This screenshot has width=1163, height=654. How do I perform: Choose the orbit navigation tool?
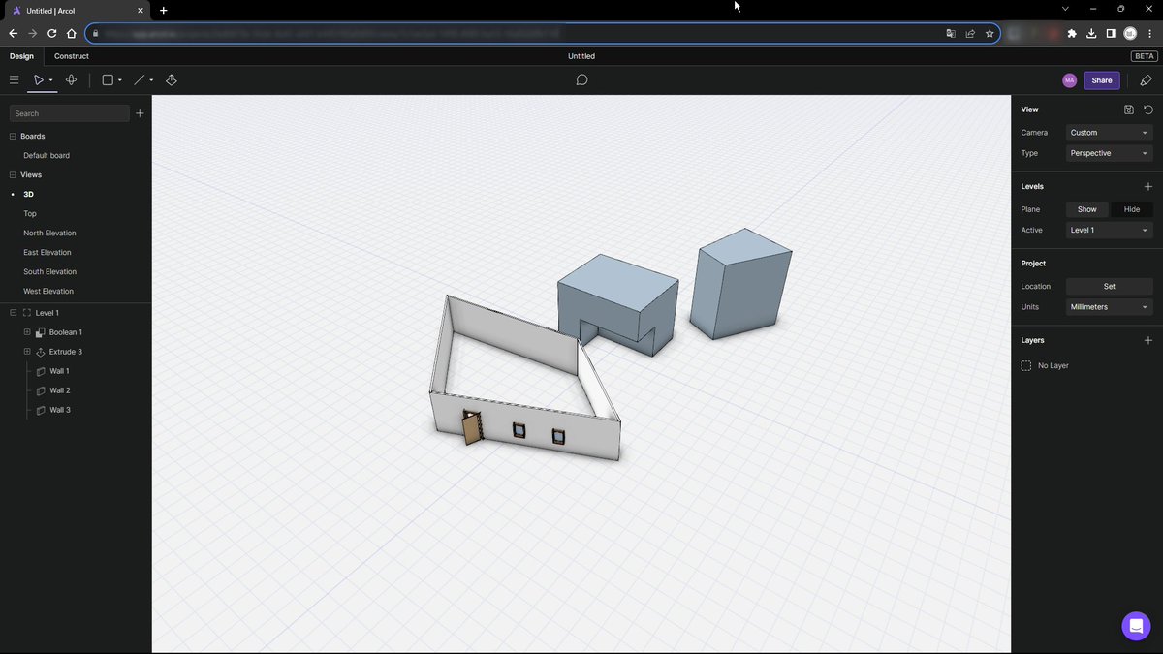[x=71, y=80]
